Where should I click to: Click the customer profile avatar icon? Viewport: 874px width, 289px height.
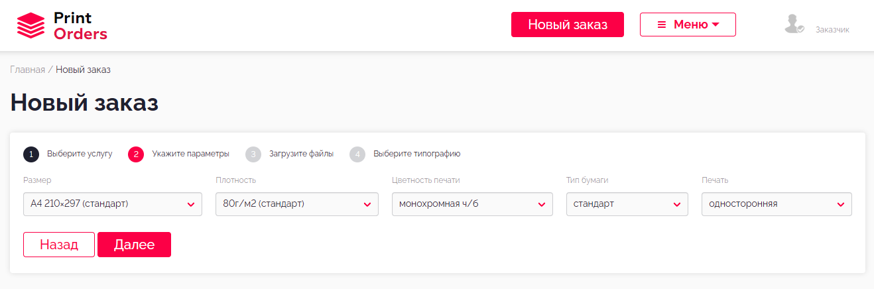[x=793, y=25]
